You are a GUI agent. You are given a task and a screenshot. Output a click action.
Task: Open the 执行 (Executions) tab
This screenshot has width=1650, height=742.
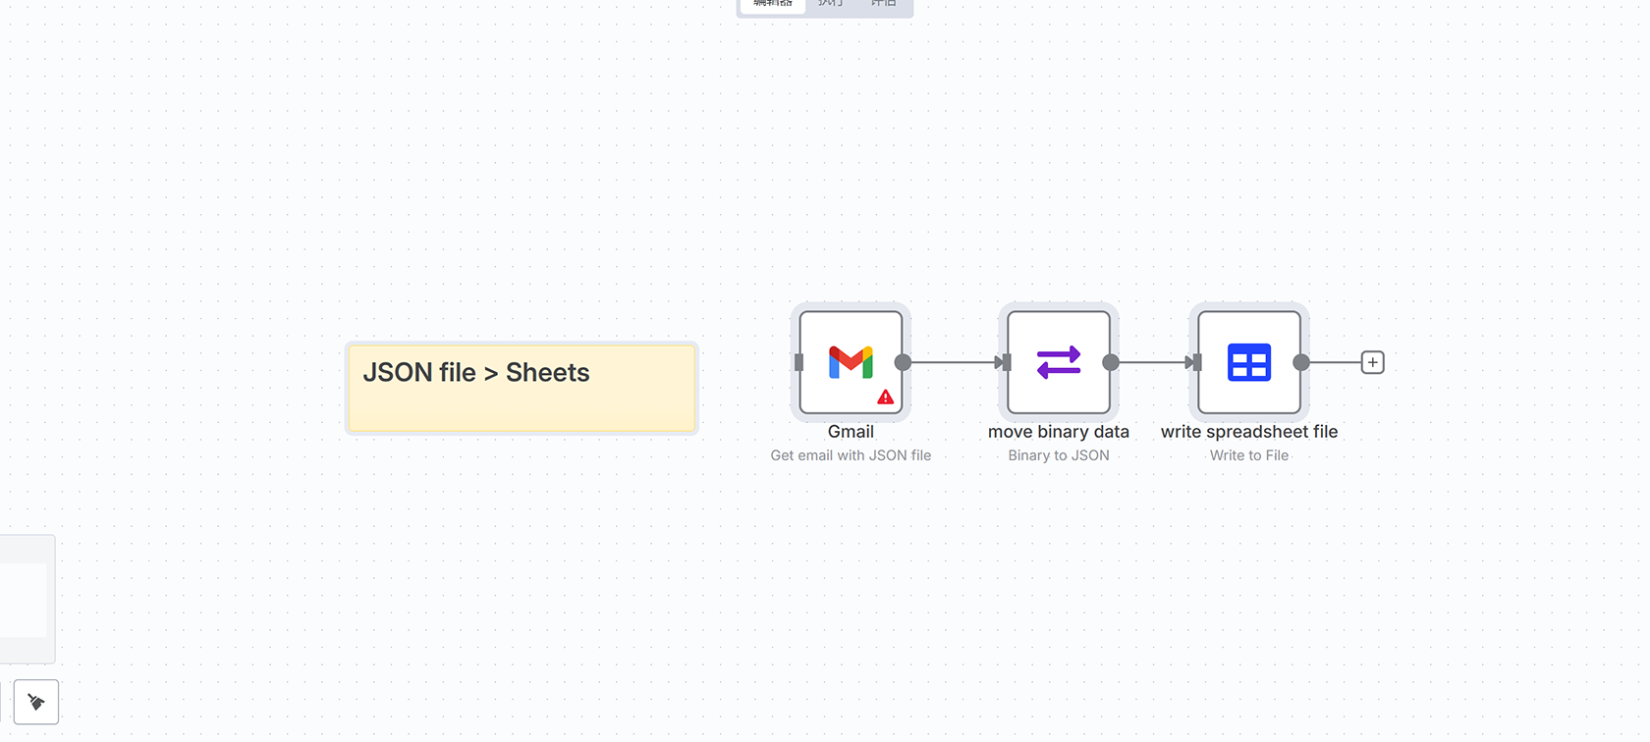click(831, 4)
